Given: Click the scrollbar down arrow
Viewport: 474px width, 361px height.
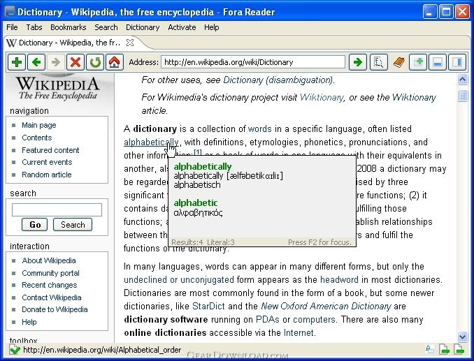Looking at the screenshot, I should pos(462,336).
